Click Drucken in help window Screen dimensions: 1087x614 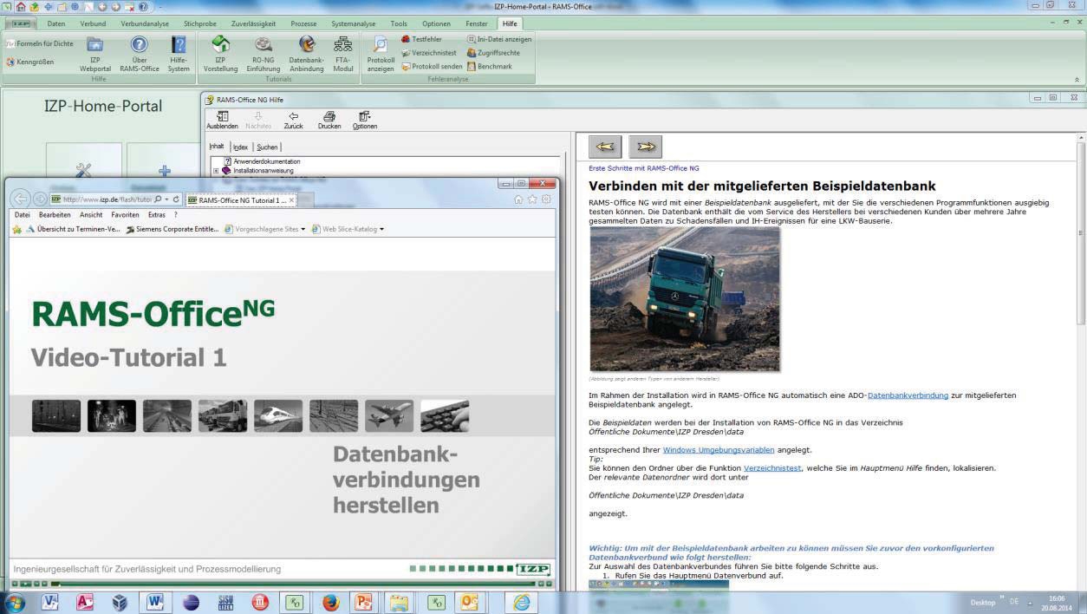pos(329,120)
